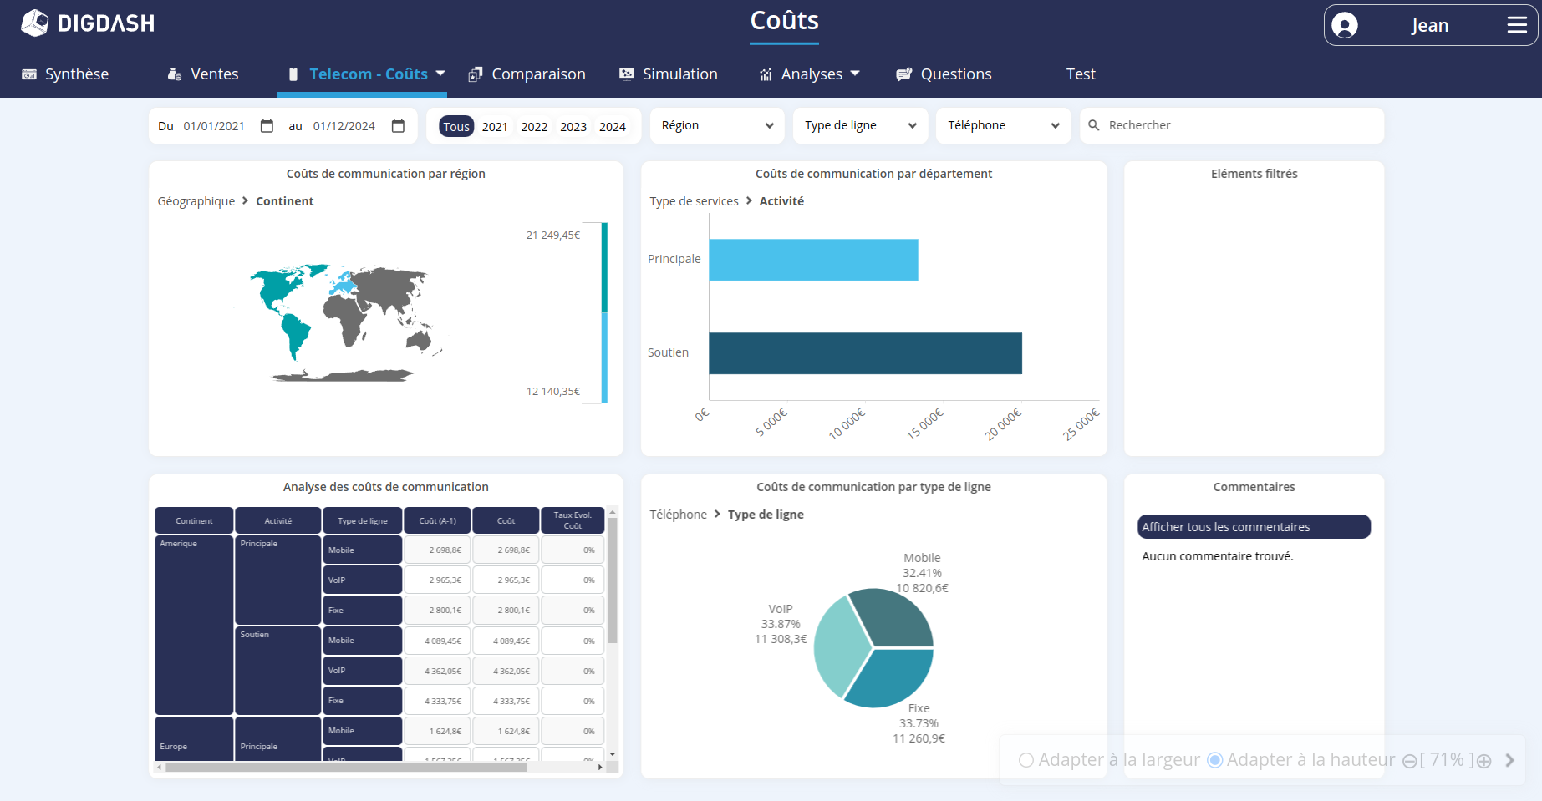Click the DigDash logo icon
1542x801 pixels.
(35, 23)
